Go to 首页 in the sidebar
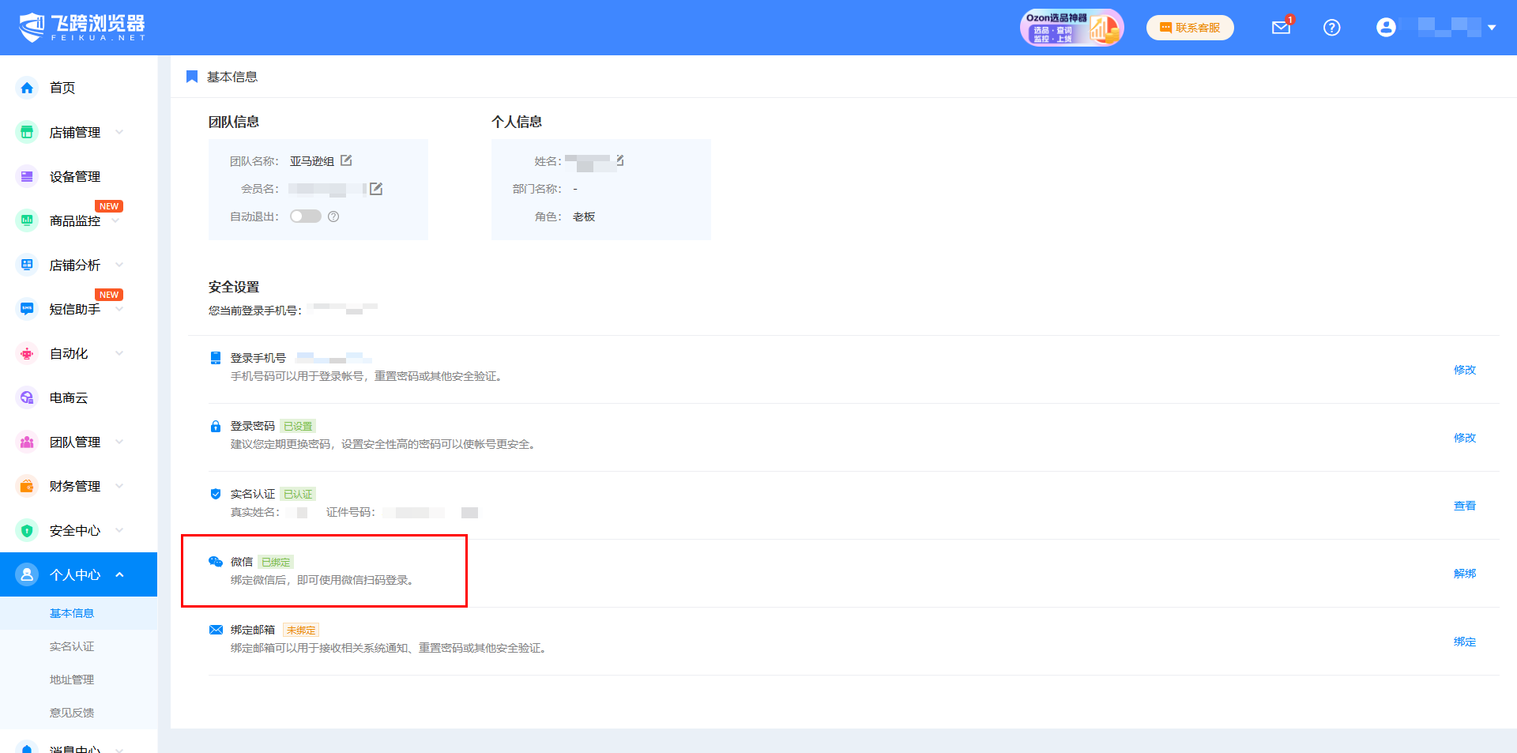The width and height of the screenshot is (1517, 753). 62,88
